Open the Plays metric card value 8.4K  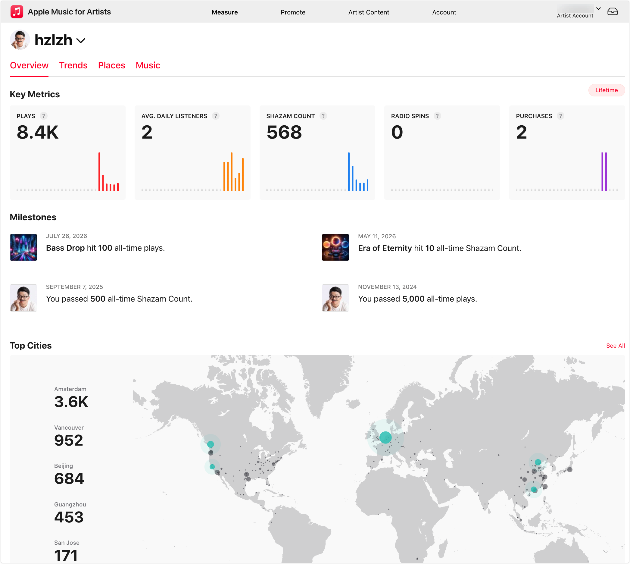tap(37, 132)
